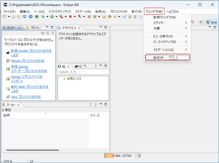219x163 pixels.
Task: Click the red Stop square icon
Action: coord(70,17)
